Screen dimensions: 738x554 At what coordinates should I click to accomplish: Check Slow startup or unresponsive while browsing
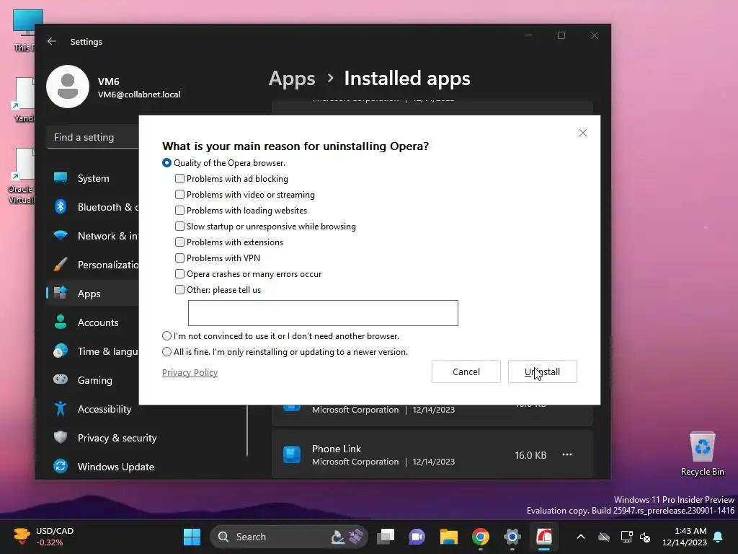coord(179,227)
